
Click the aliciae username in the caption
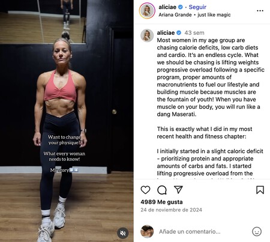[x=166, y=32]
